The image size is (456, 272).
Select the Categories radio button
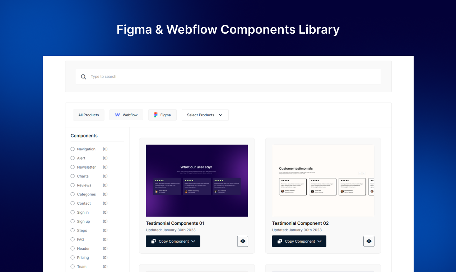click(73, 194)
